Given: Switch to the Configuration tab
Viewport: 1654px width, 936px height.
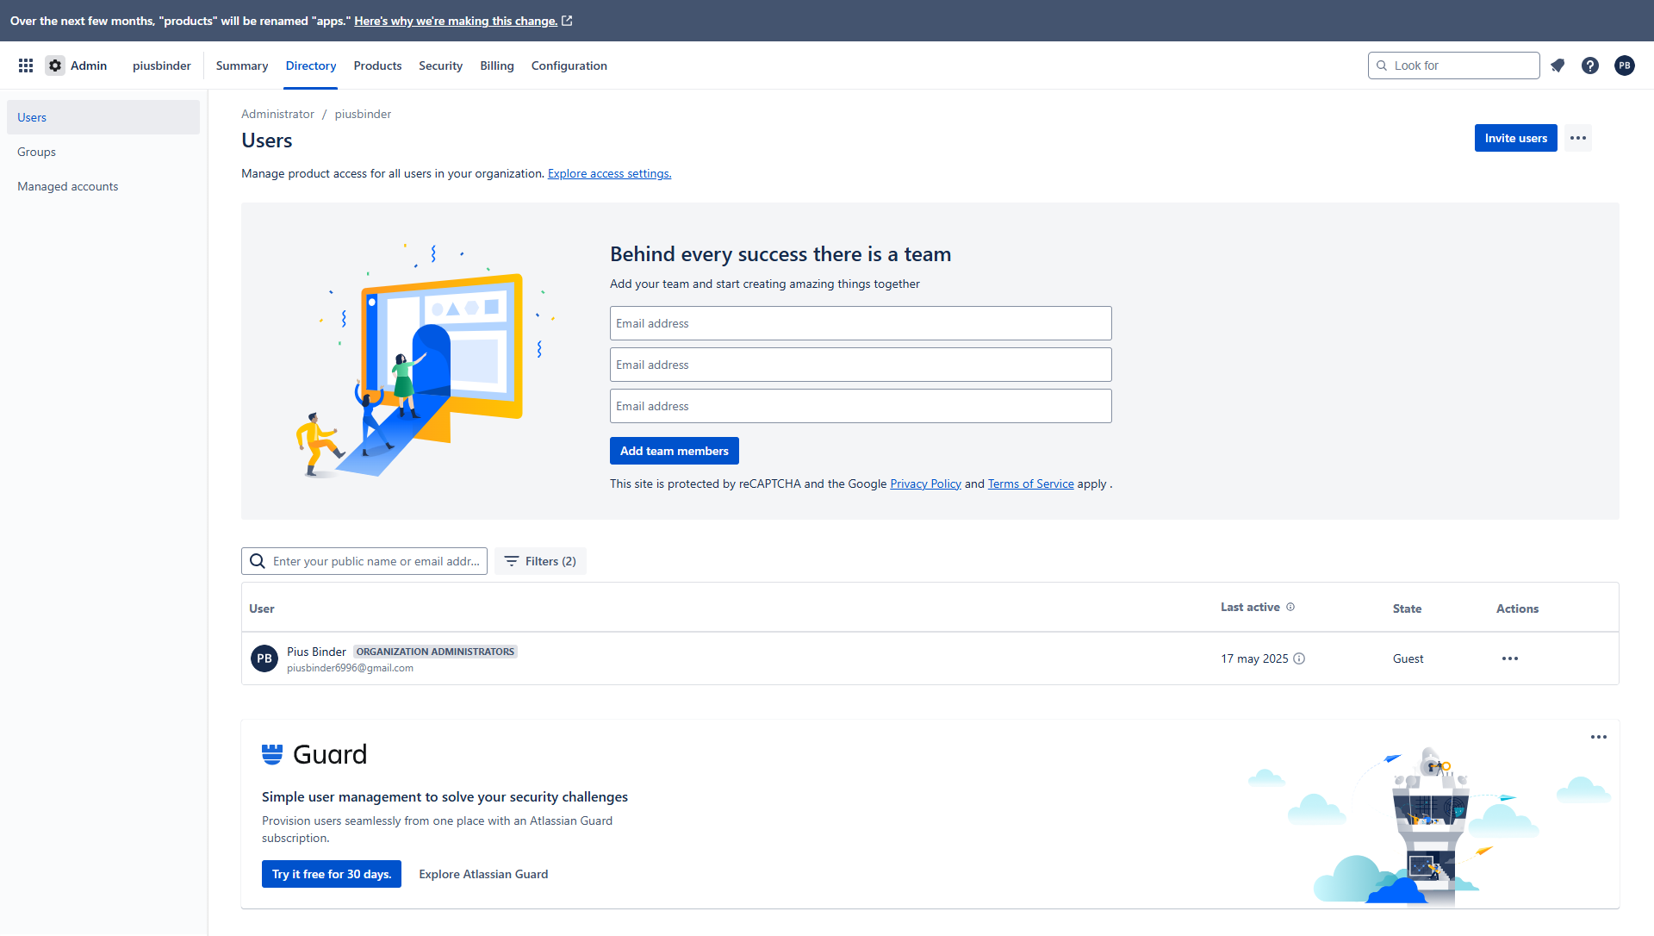Looking at the screenshot, I should [569, 66].
